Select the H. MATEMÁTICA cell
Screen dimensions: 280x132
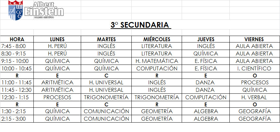157,61
